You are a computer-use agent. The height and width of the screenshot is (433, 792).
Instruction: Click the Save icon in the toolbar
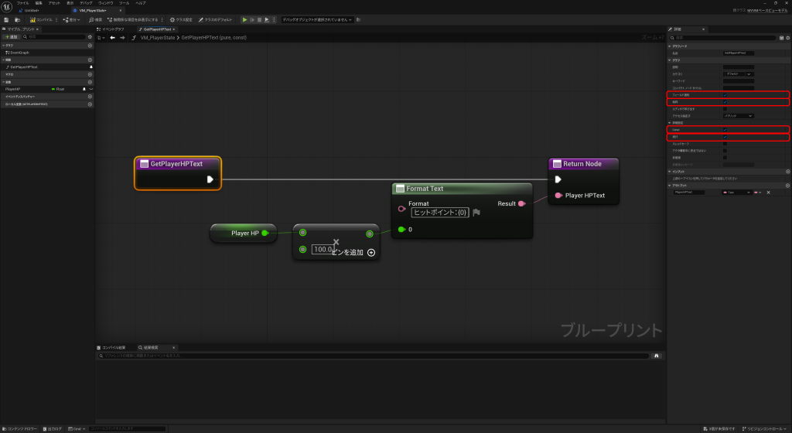coord(6,19)
